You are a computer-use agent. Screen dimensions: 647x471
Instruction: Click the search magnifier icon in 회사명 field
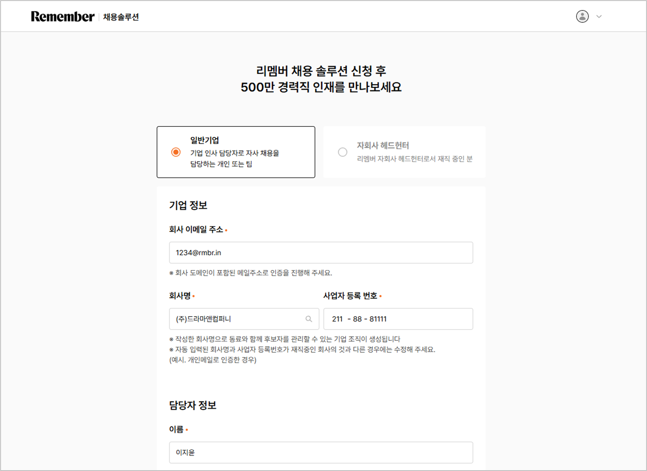click(309, 319)
